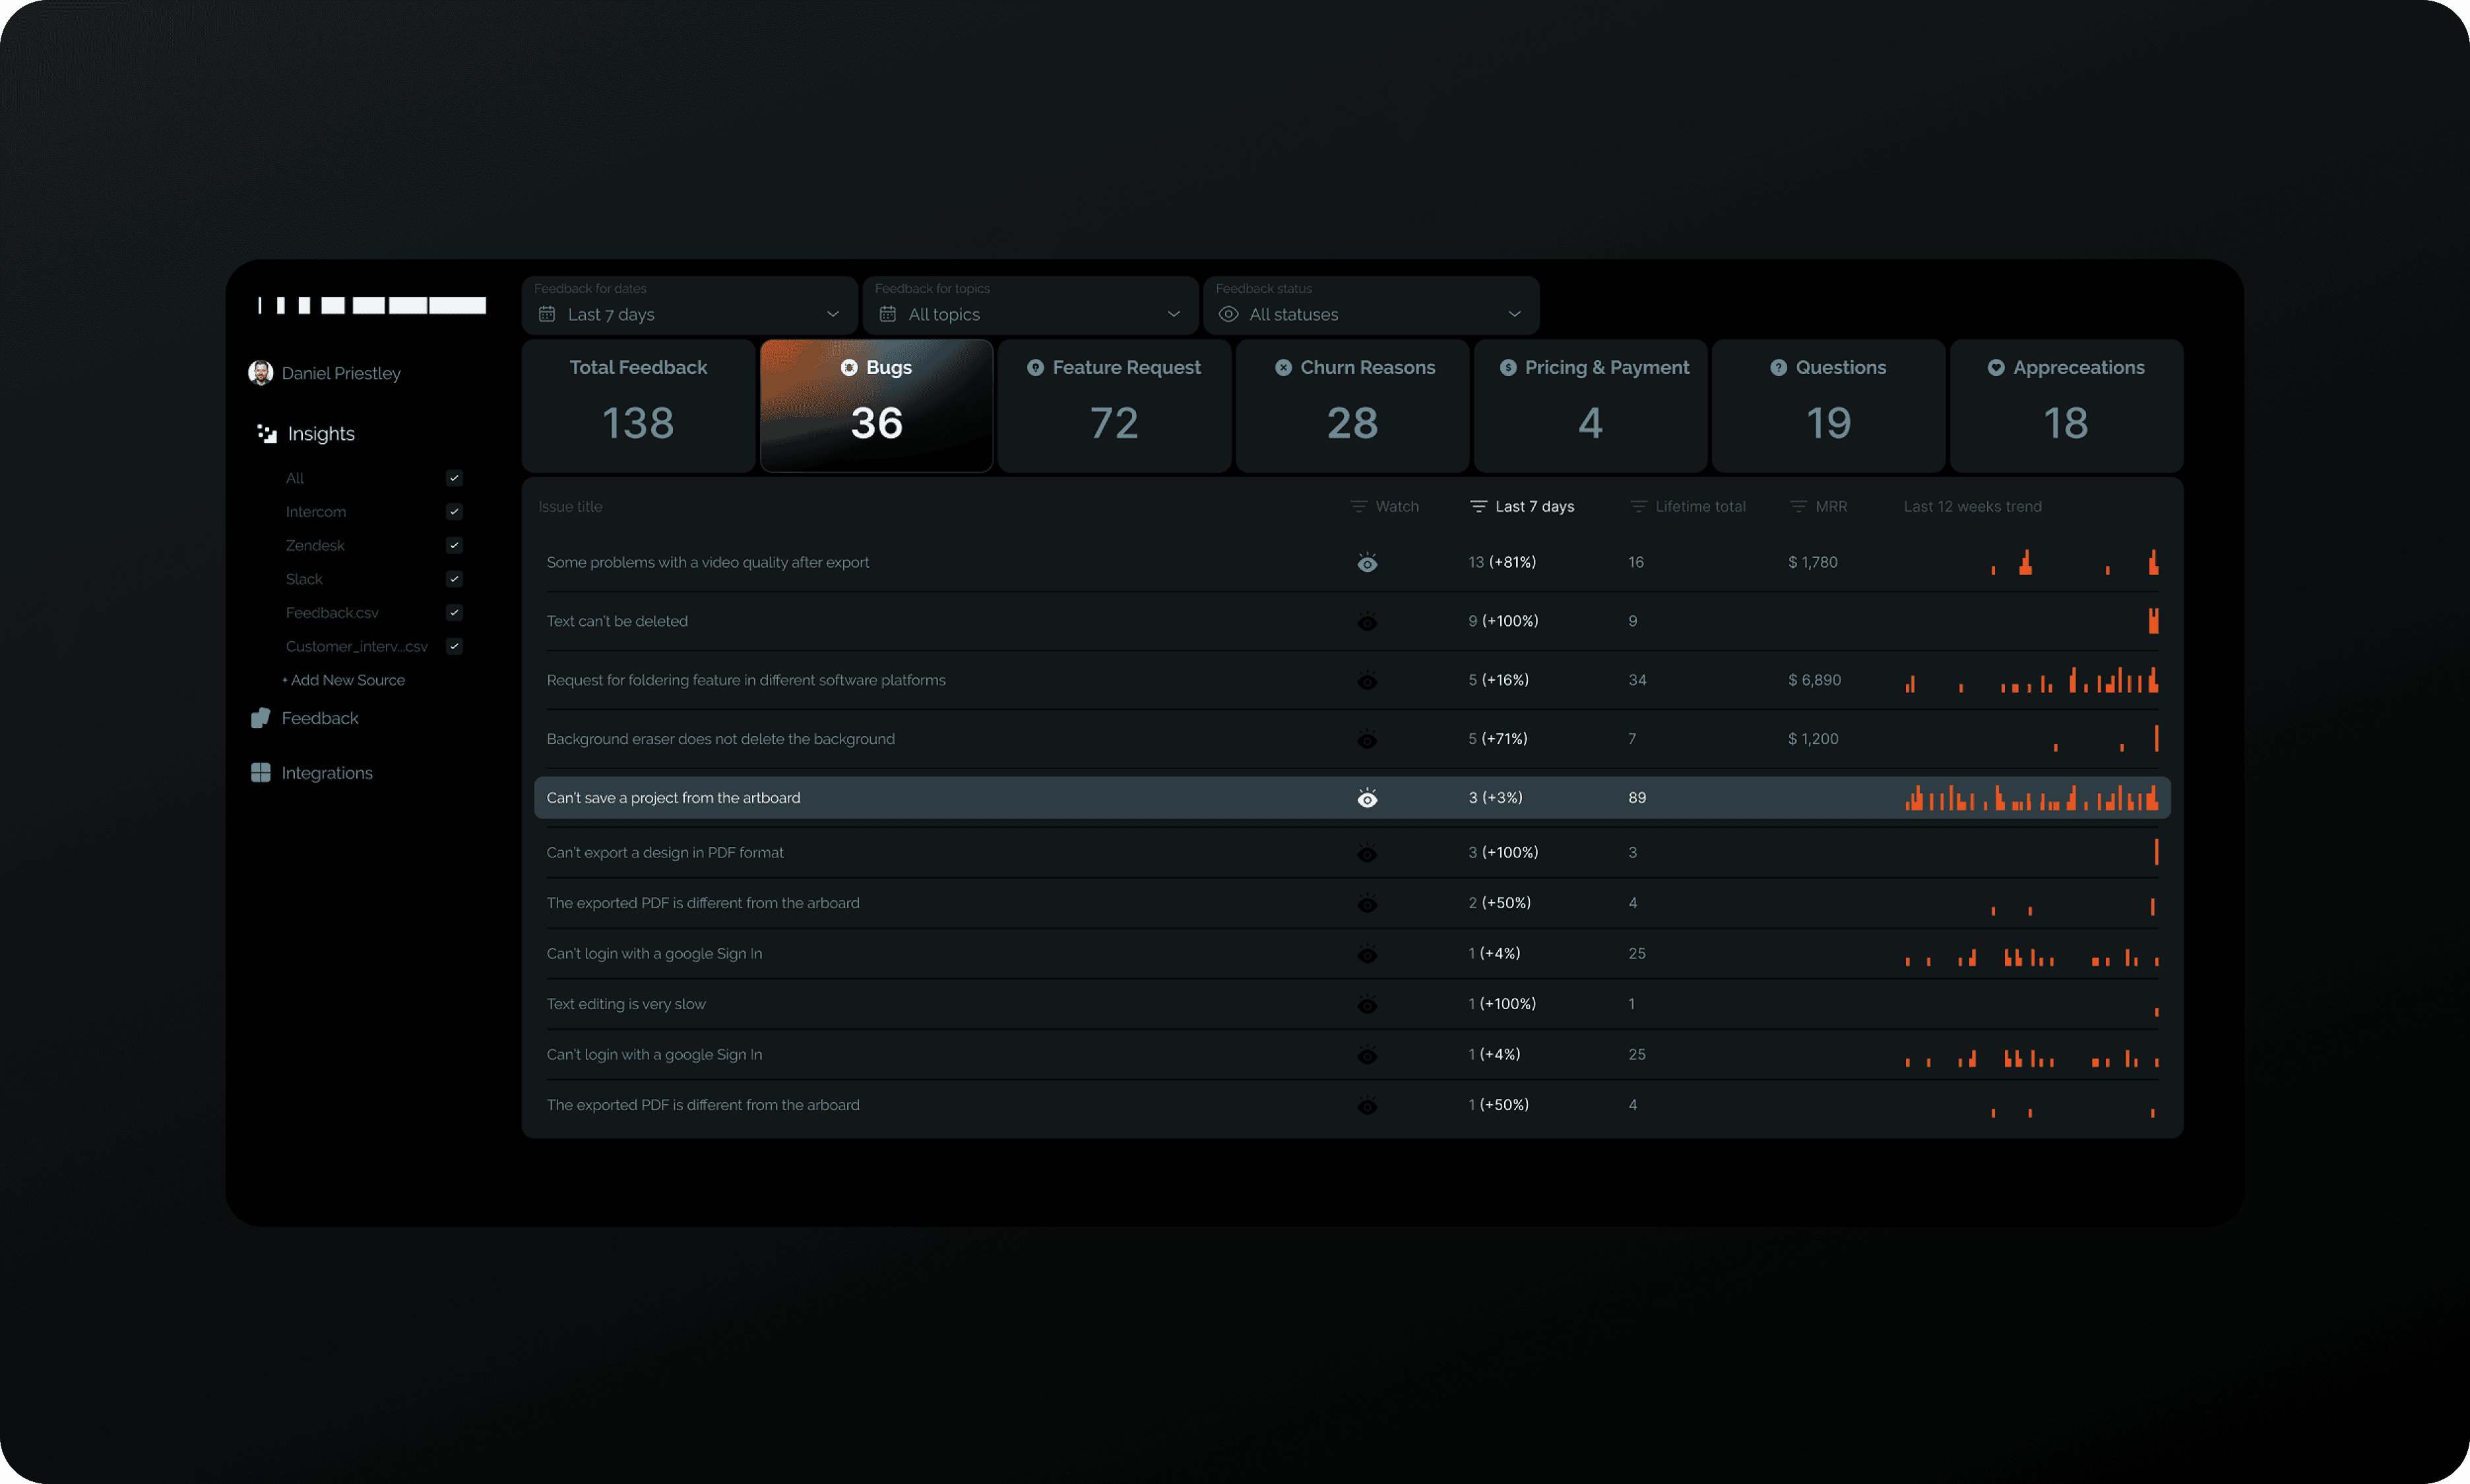Screen dimensions: 2470x1484
Task: Toggle the Slack source checkbox
Action: [x=454, y=579]
